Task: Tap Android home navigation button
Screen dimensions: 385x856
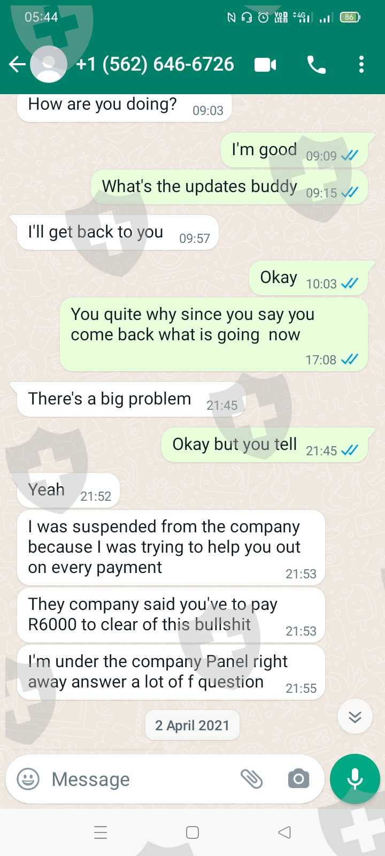Action: (192, 832)
